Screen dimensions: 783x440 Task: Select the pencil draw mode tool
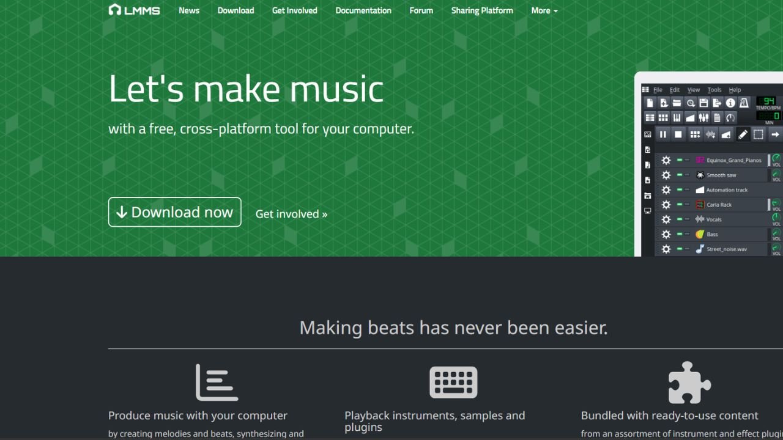tap(743, 134)
